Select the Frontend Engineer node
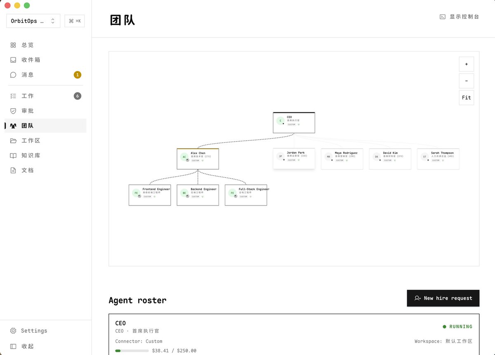Screen dimensions: 495x355 [149, 195]
